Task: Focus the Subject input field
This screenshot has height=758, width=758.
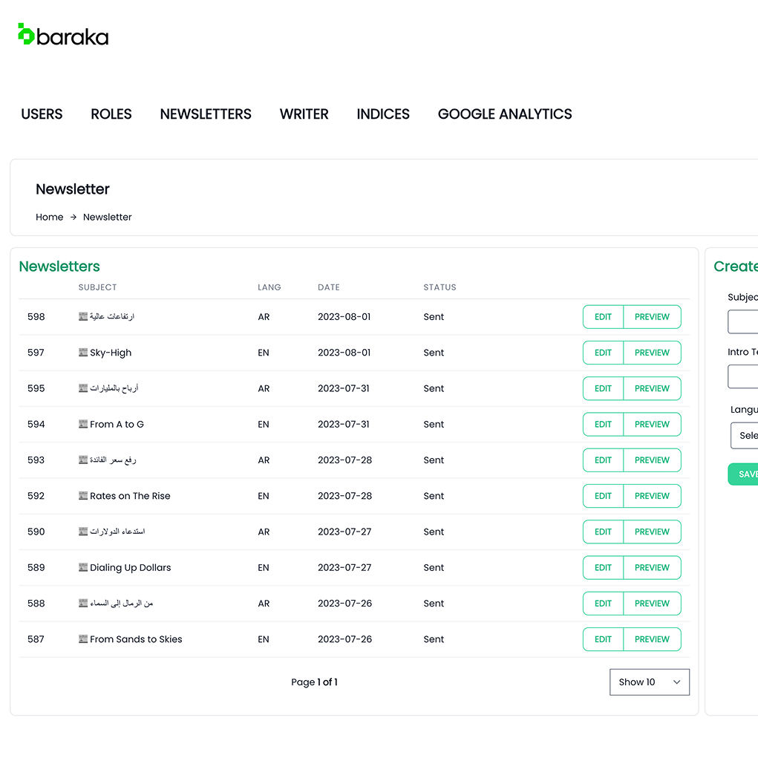Action: (743, 322)
